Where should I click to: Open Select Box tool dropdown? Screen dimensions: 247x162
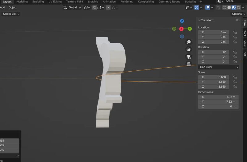pos(11,14)
